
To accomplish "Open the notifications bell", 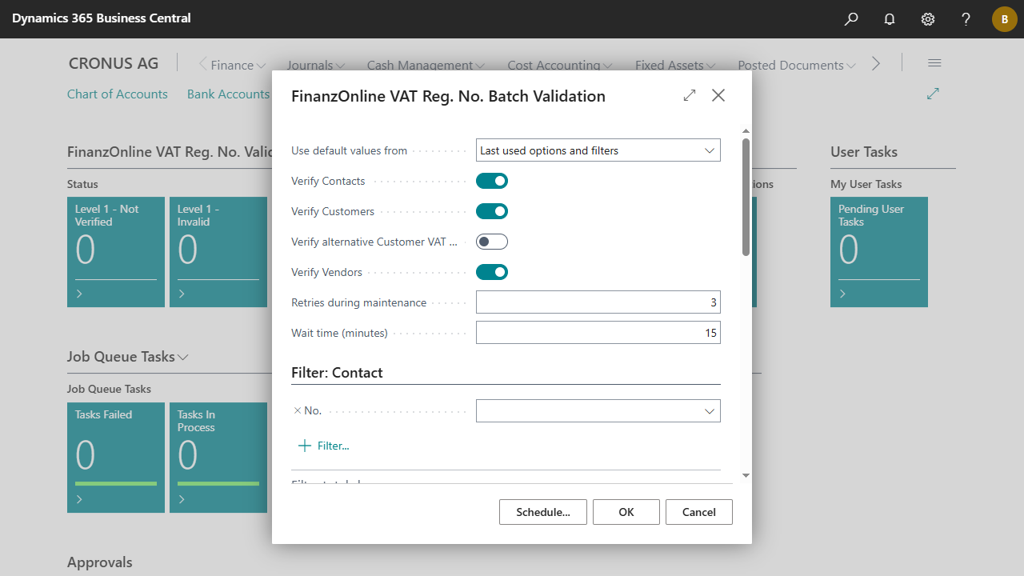I will (890, 19).
